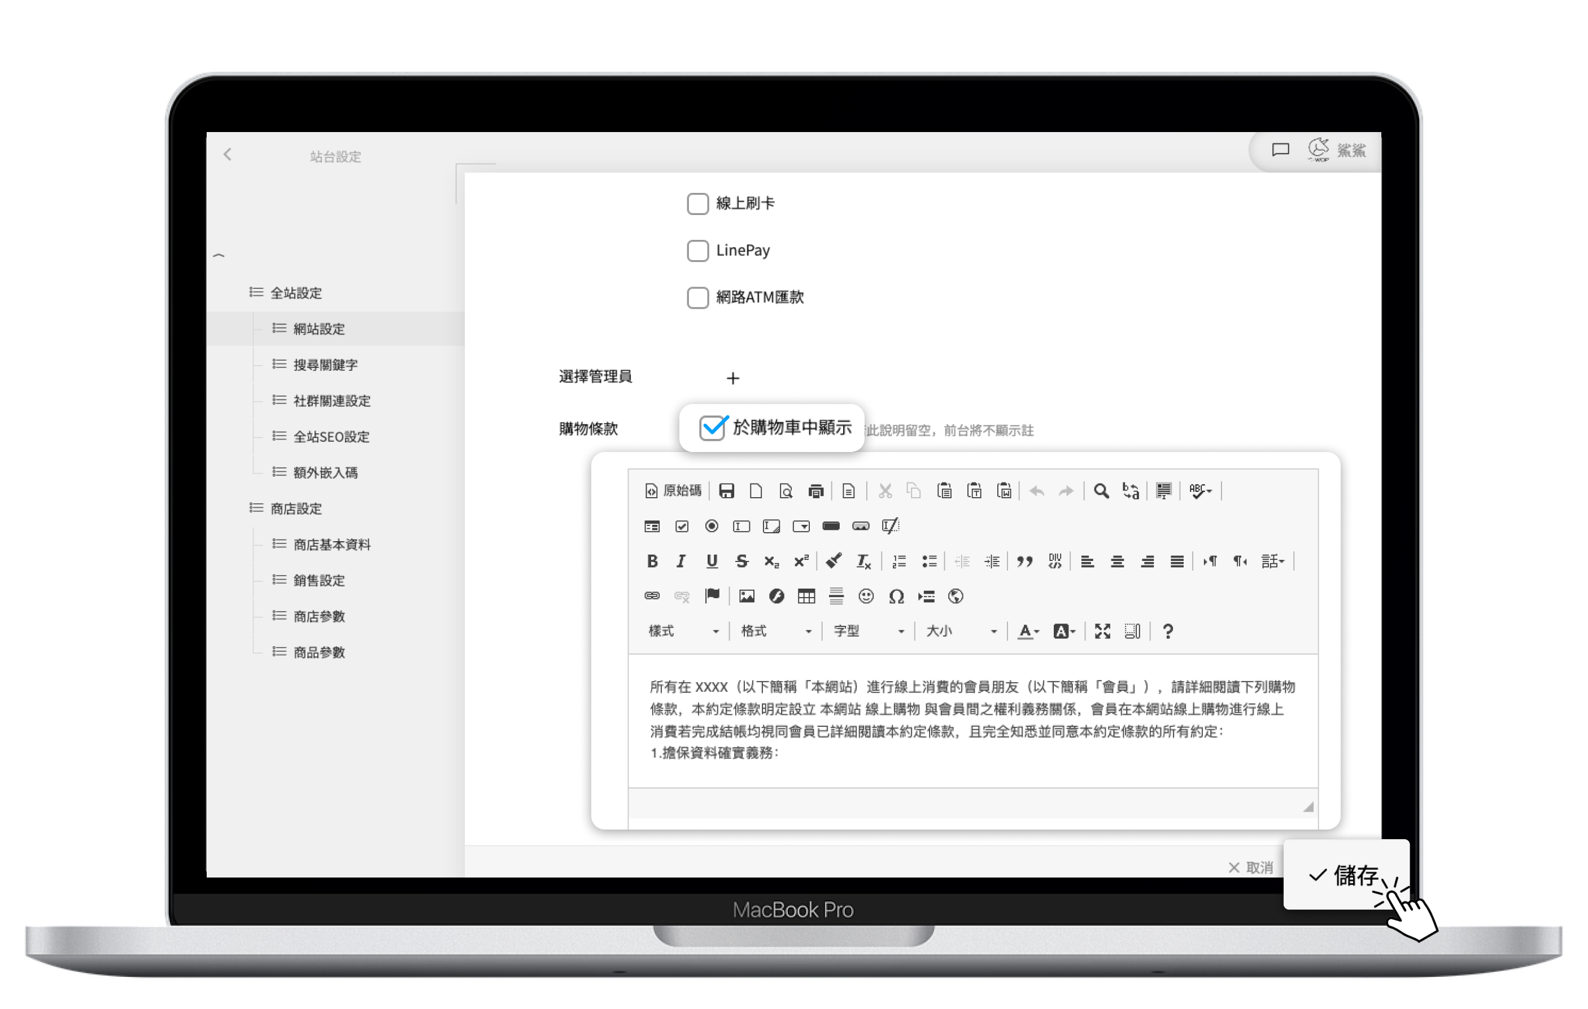Maximize the editor with the fullscreen icon

click(x=1102, y=631)
